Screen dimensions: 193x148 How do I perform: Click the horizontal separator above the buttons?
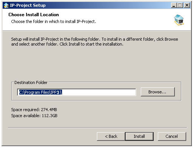(97, 128)
